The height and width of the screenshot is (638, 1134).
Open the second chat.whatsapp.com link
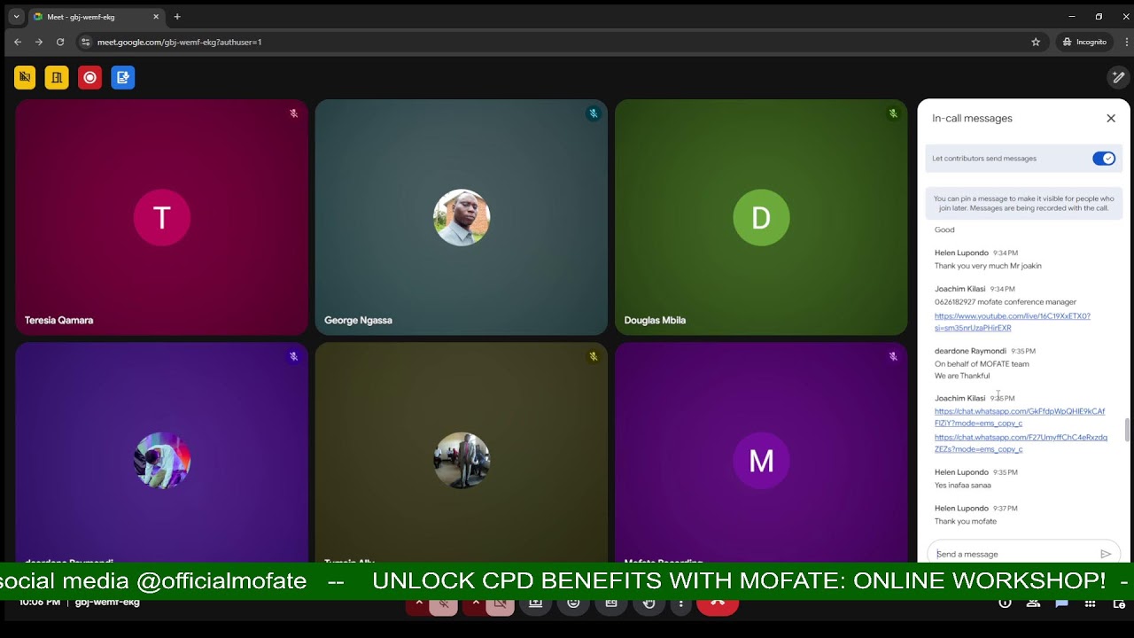(x=1021, y=443)
